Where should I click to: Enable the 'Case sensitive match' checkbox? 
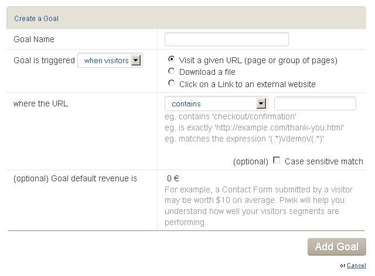point(277,161)
